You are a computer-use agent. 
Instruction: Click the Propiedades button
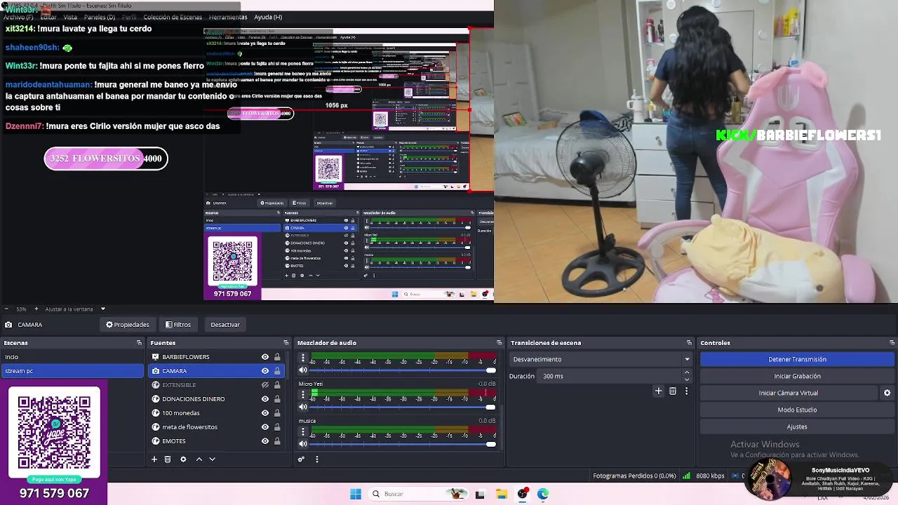[127, 325]
